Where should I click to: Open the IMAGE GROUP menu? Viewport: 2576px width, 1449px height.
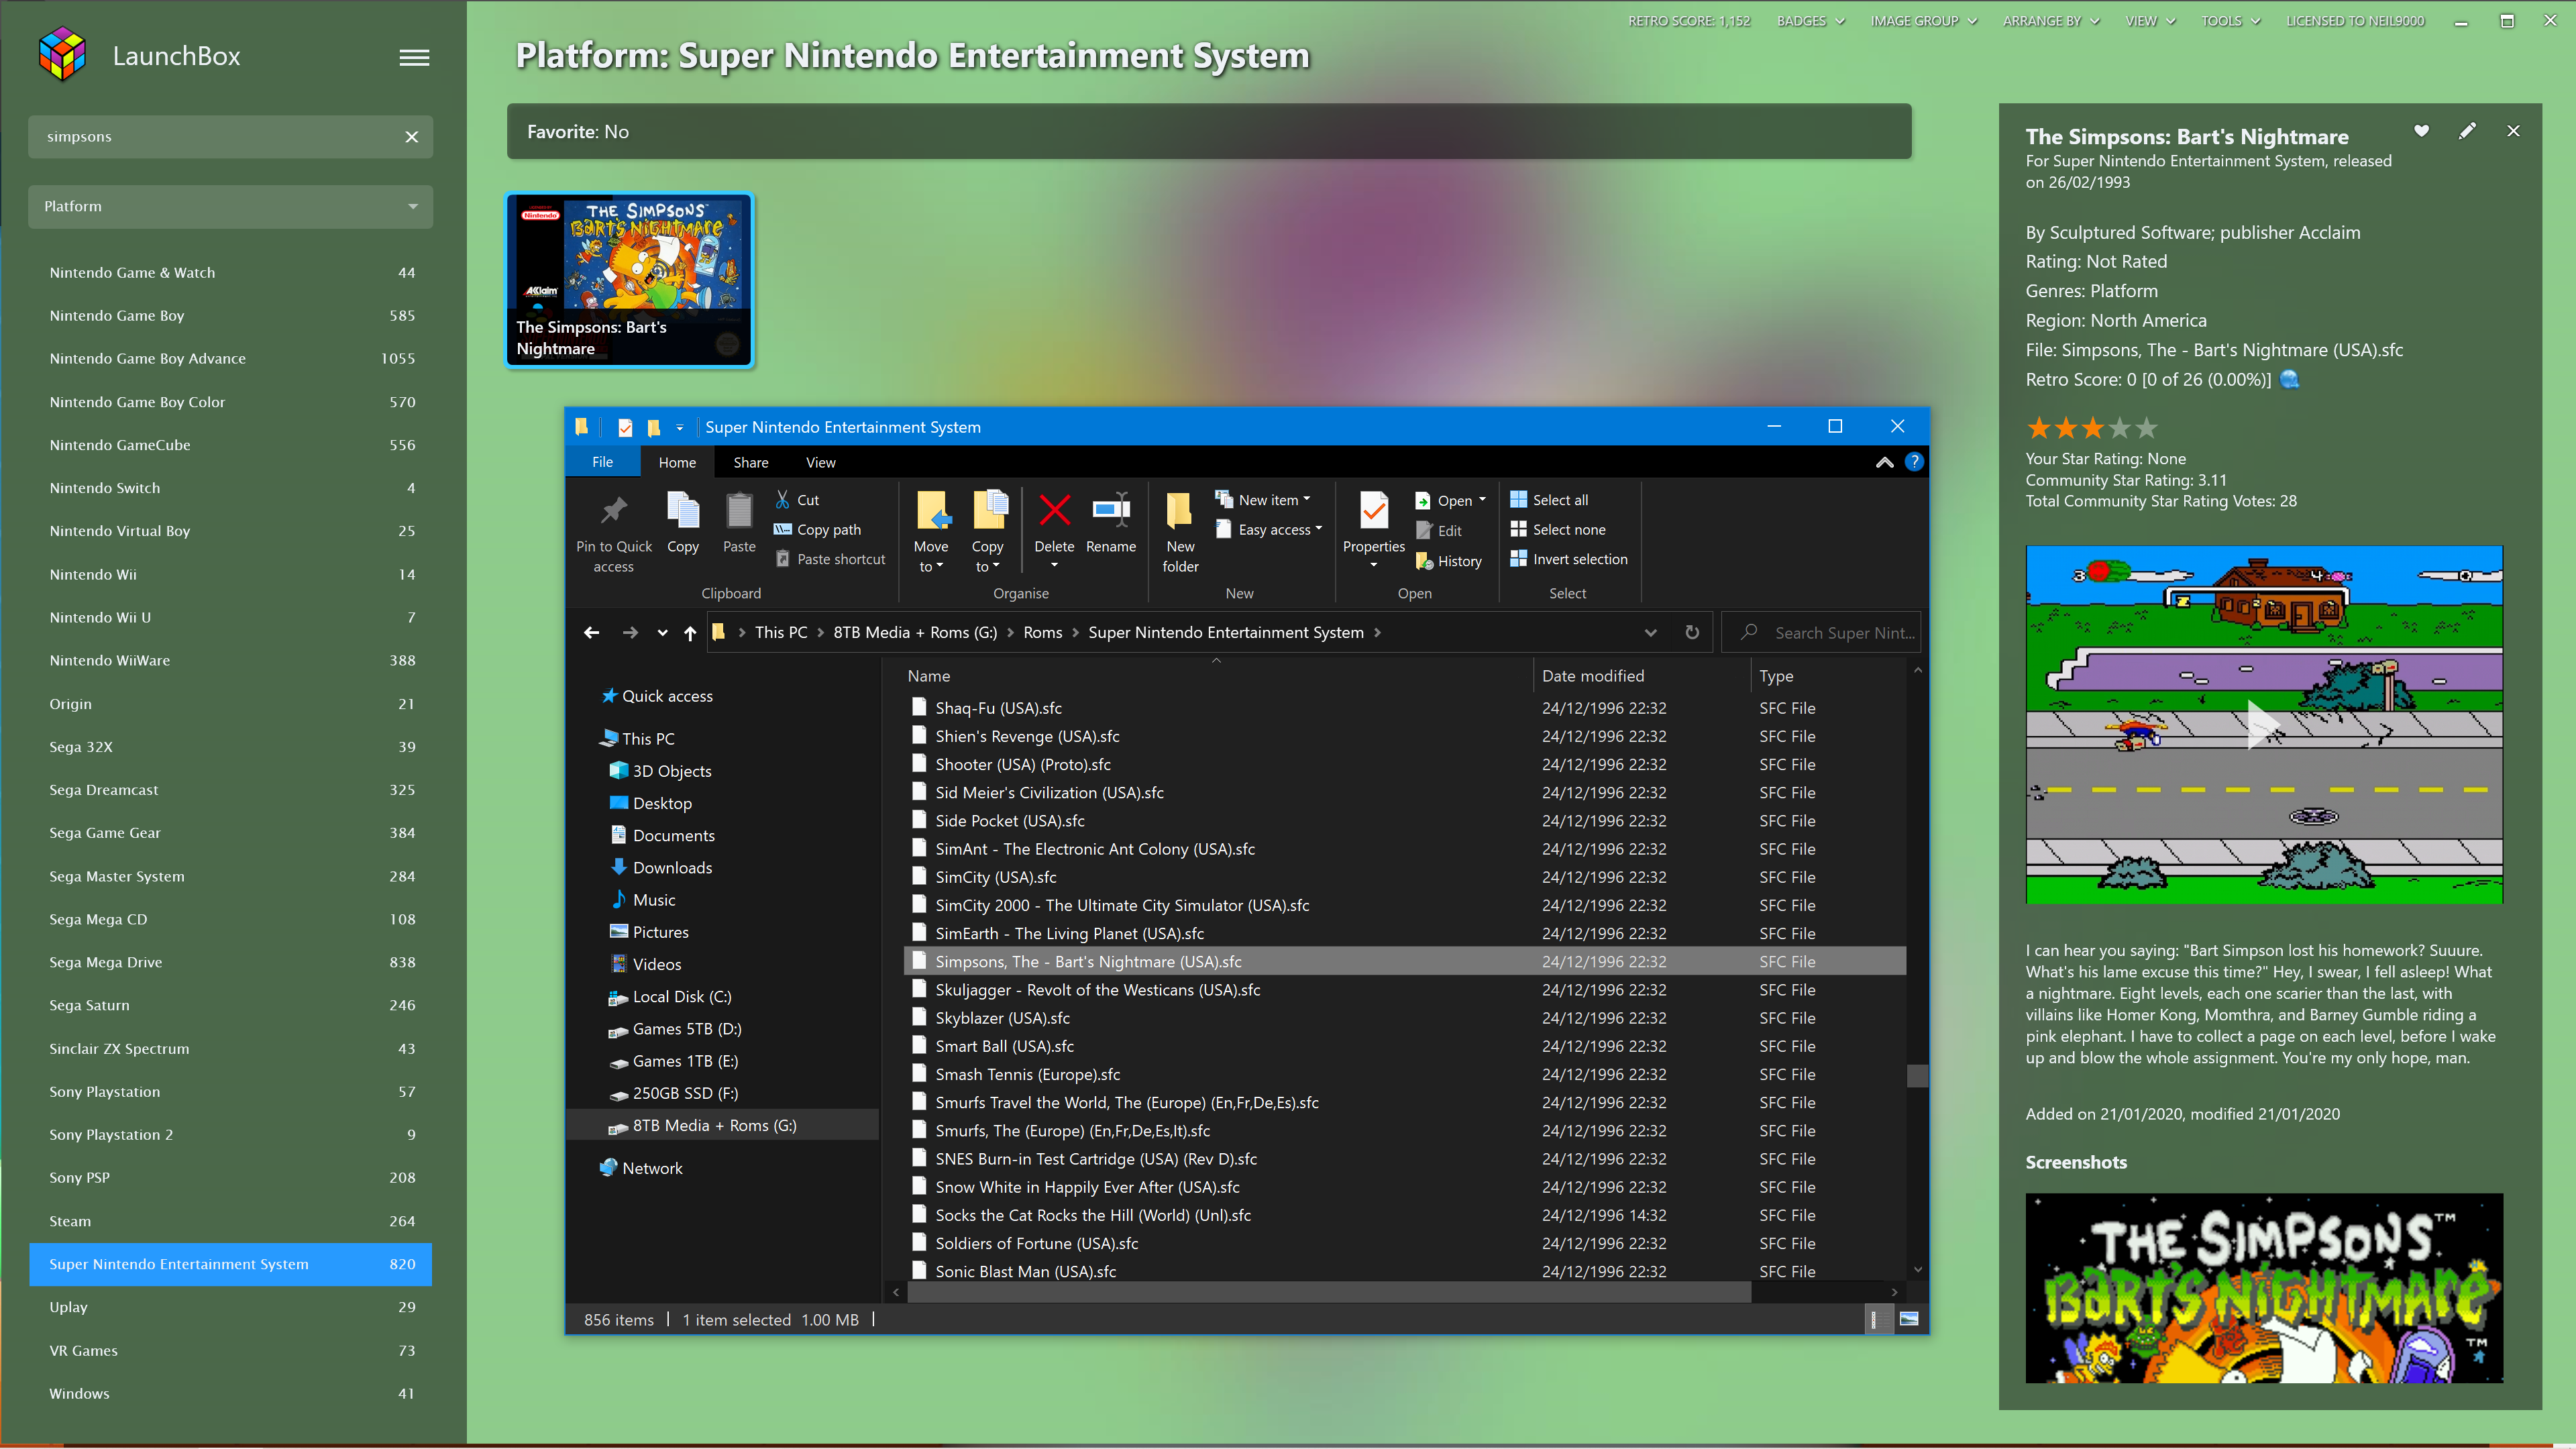(x=1923, y=21)
